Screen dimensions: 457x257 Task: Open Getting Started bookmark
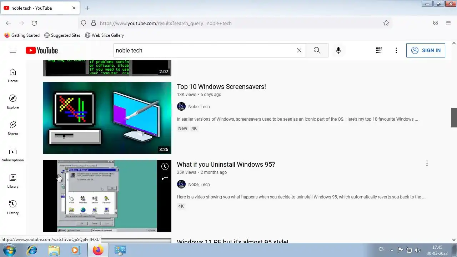[x=22, y=35]
